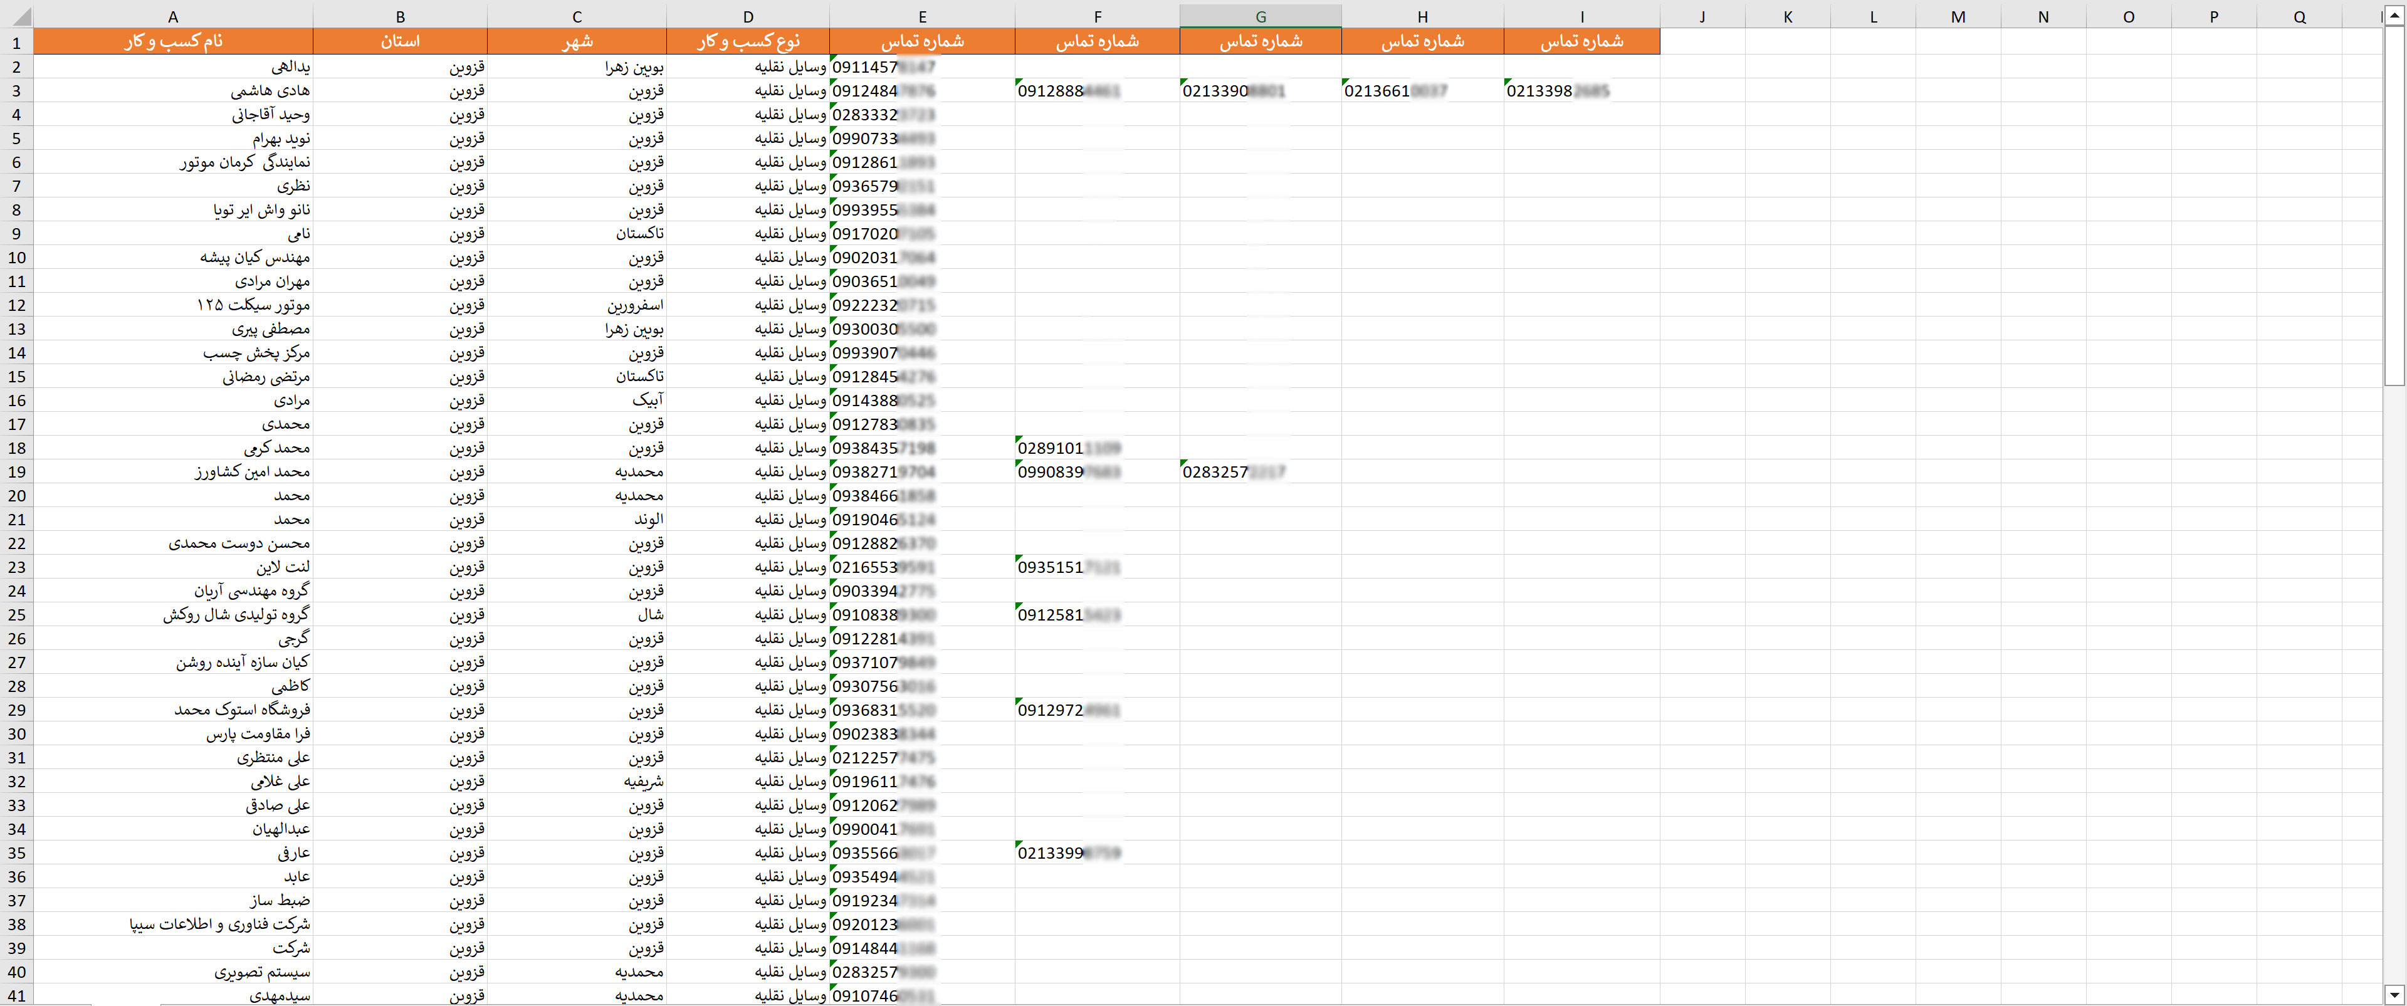2407x1006 pixels.
Task: Select row header 19
Action: click(x=16, y=472)
